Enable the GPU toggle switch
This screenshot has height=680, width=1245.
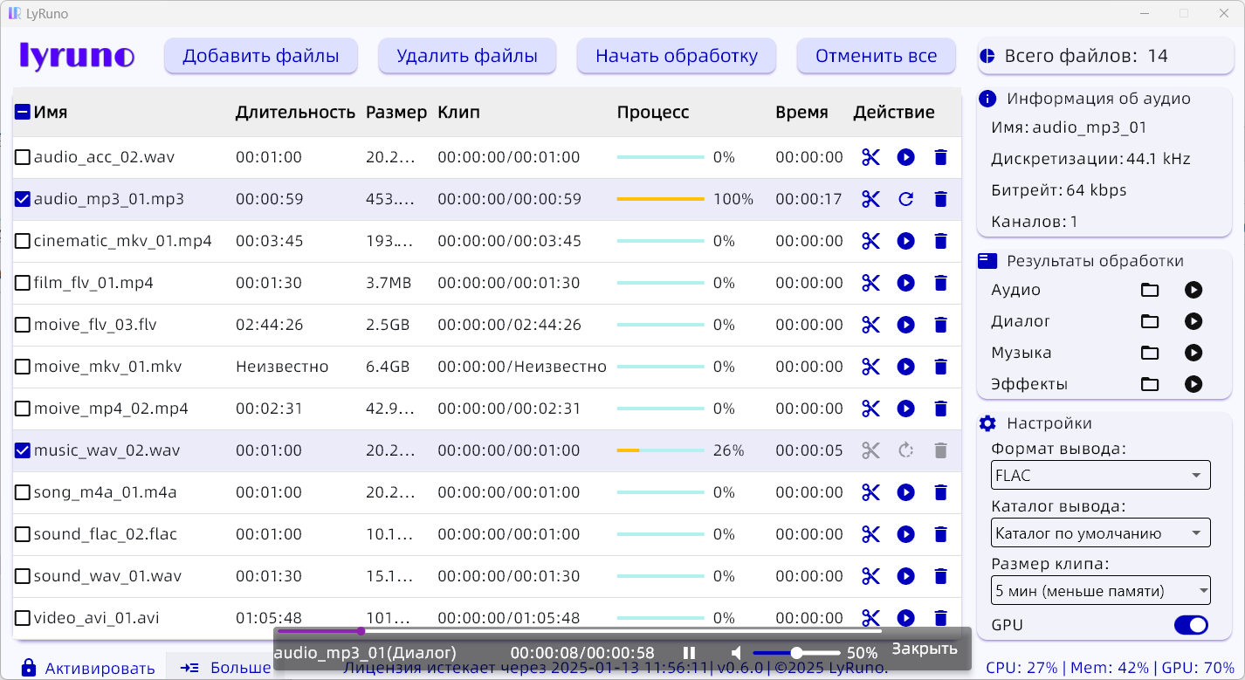point(1191,625)
